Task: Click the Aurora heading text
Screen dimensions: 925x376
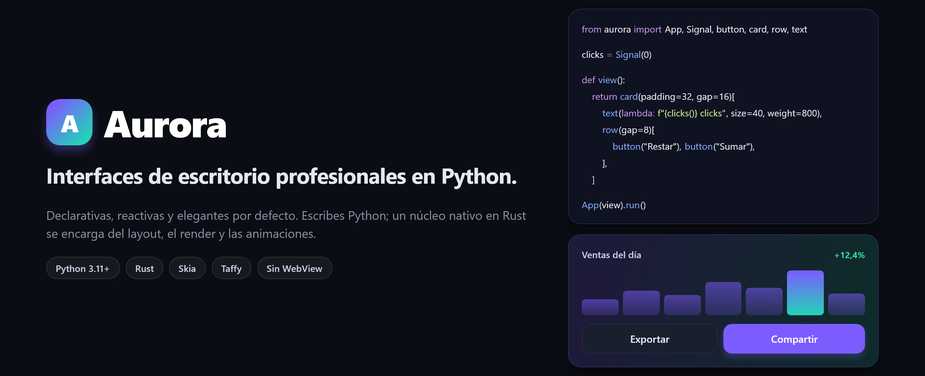Action: (165, 125)
